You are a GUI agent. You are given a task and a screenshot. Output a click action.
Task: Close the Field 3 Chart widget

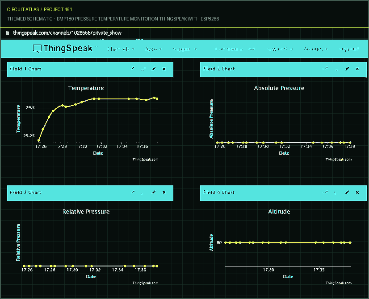(164, 192)
